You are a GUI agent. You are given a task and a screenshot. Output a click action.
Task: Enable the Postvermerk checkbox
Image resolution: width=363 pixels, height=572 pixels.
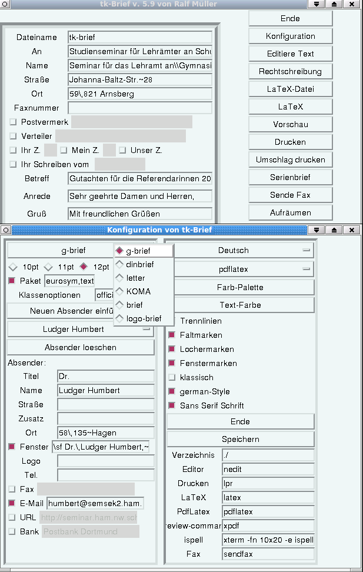[x=13, y=122]
